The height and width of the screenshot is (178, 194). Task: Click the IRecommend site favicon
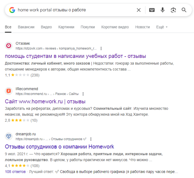point(9,91)
